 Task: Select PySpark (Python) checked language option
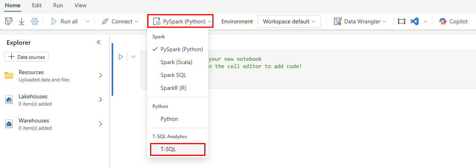(x=181, y=49)
